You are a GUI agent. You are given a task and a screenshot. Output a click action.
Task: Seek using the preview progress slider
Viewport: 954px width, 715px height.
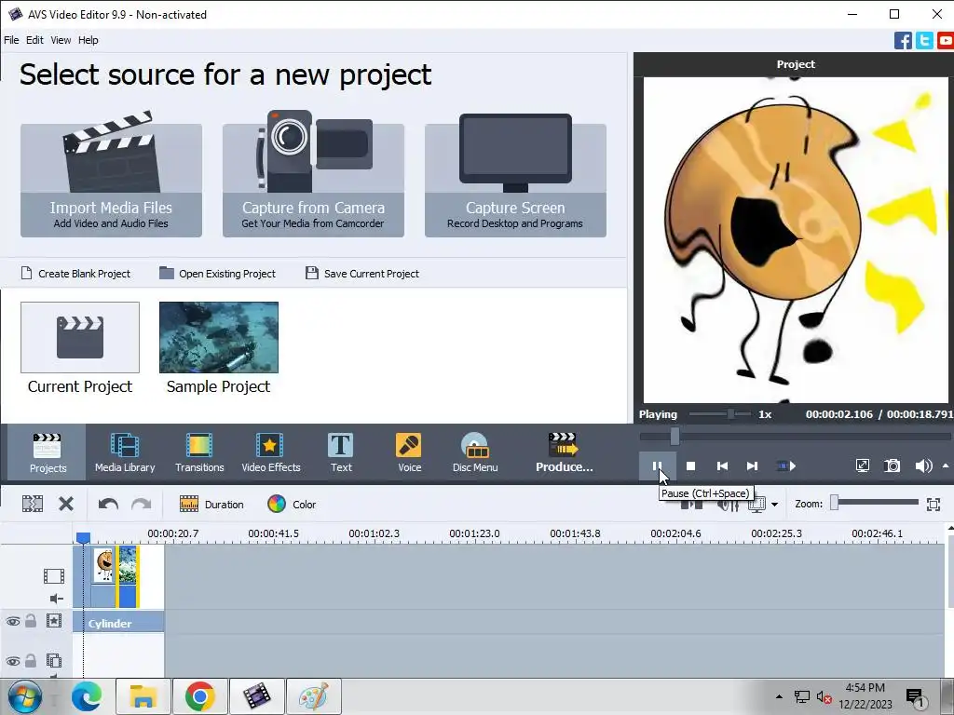pos(675,436)
